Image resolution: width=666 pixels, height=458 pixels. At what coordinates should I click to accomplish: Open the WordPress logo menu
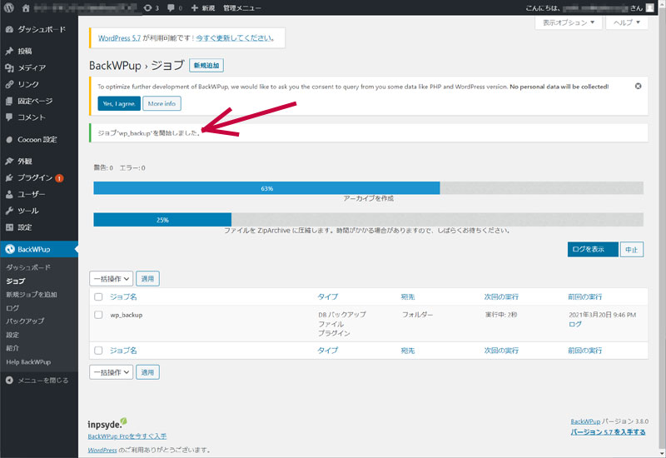tap(9, 7)
